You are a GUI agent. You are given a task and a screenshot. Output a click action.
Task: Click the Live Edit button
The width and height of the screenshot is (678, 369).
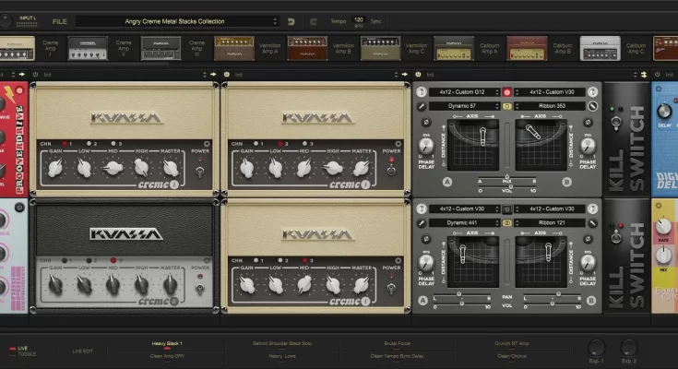[82, 350]
